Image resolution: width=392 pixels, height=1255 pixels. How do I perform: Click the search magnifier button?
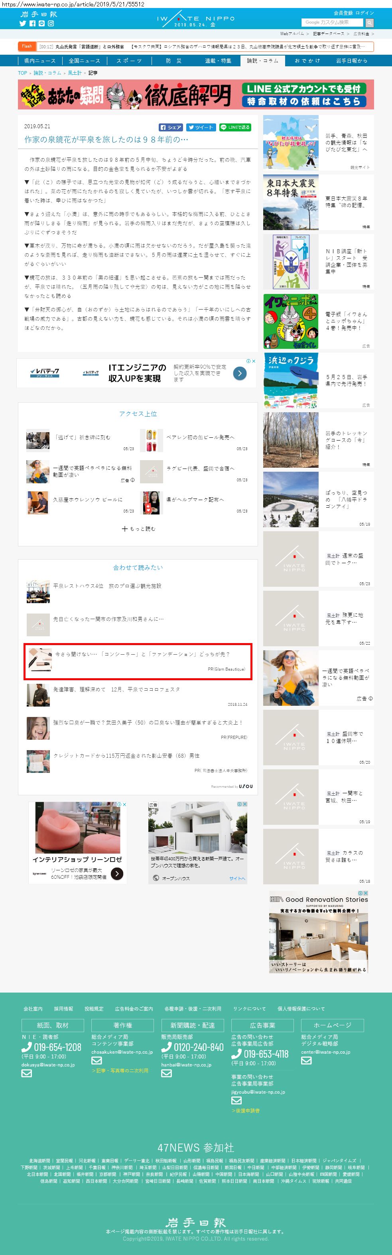(369, 22)
